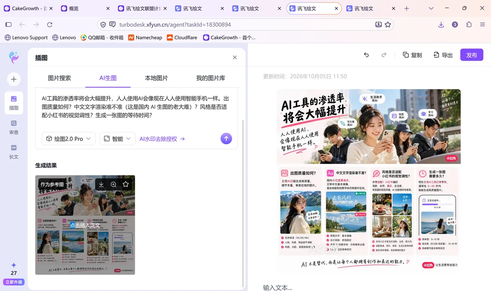Open the browser extensions puzzle icon

pos(469,25)
